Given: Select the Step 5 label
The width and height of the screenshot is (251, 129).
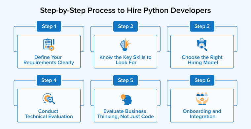Looking at the screenshot, I should coord(126,80).
